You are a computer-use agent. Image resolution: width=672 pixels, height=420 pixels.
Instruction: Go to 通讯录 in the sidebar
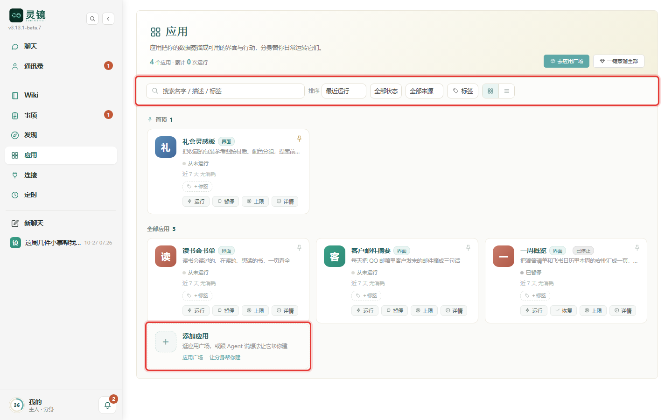pyautogui.click(x=61, y=66)
